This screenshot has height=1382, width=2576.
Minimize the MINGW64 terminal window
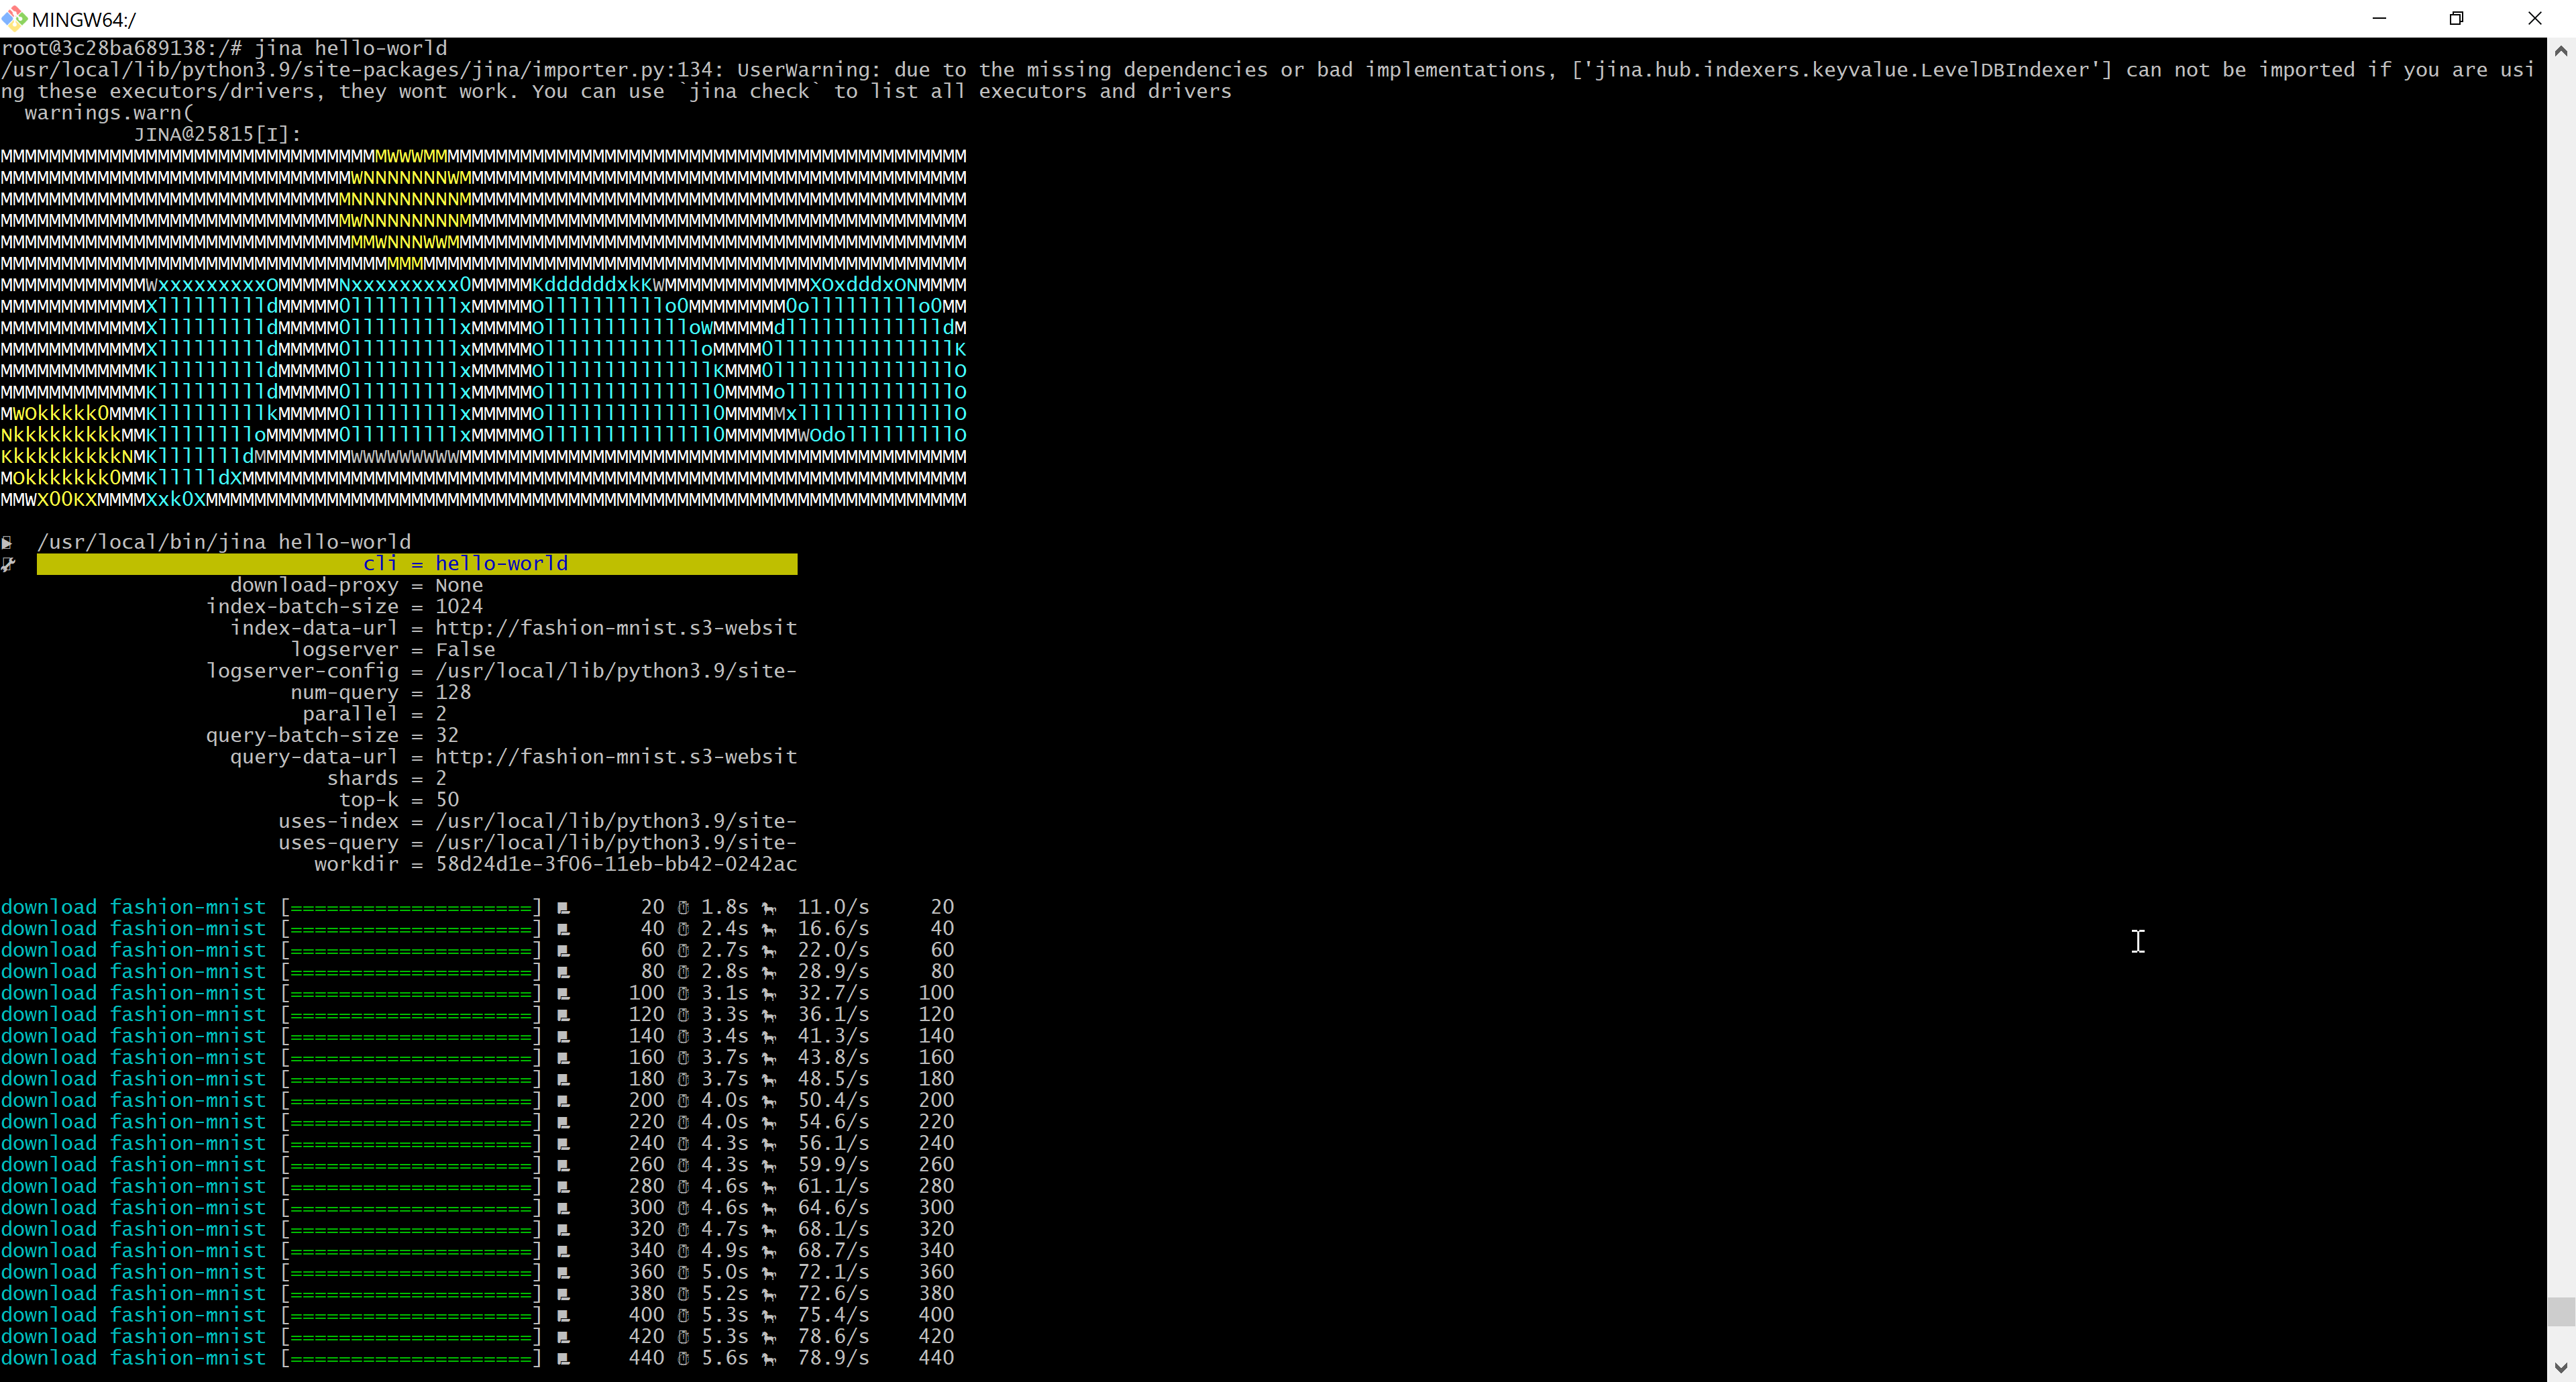(x=2379, y=18)
